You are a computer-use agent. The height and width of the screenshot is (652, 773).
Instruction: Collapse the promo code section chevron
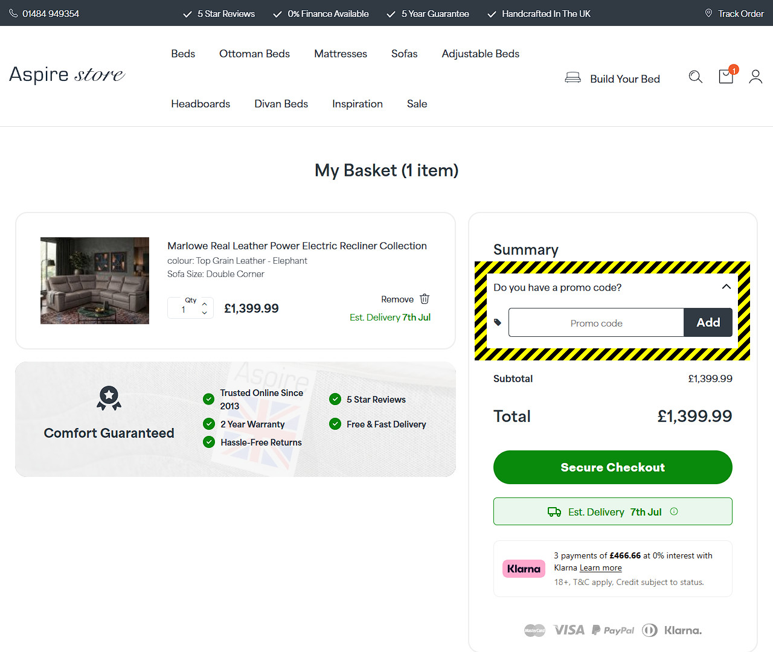pos(726,287)
